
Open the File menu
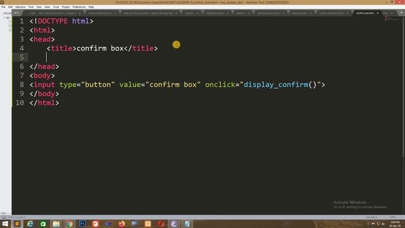pos(3,7)
